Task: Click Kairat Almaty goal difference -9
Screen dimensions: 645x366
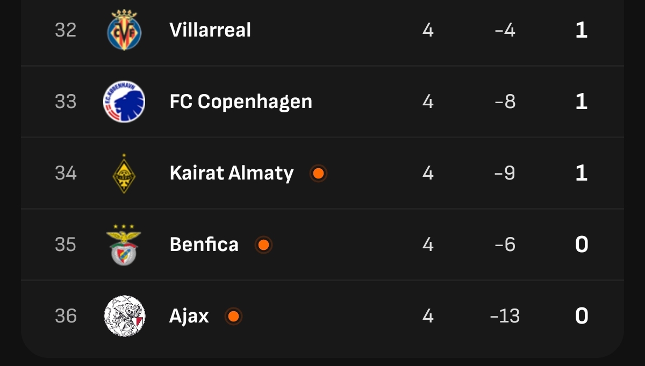Action: click(505, 173)
